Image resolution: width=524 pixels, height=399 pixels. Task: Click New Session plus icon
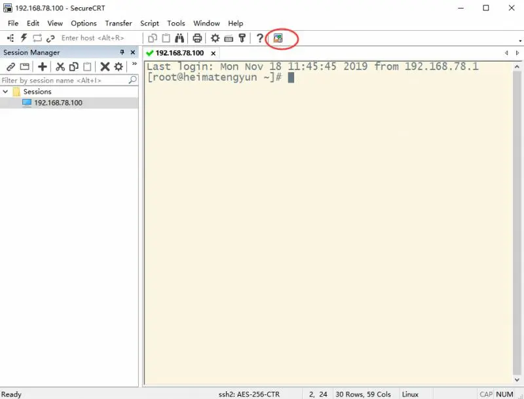[43, 67]
